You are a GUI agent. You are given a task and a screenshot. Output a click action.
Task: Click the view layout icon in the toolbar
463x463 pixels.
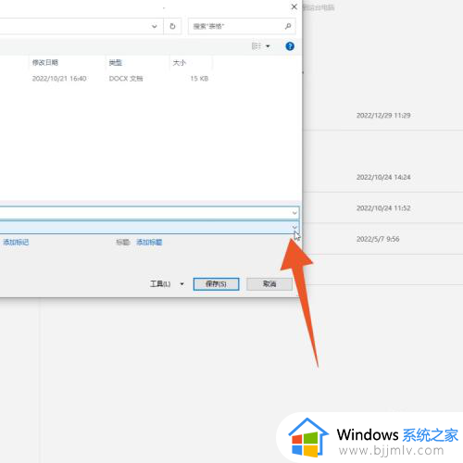point(257,46)
